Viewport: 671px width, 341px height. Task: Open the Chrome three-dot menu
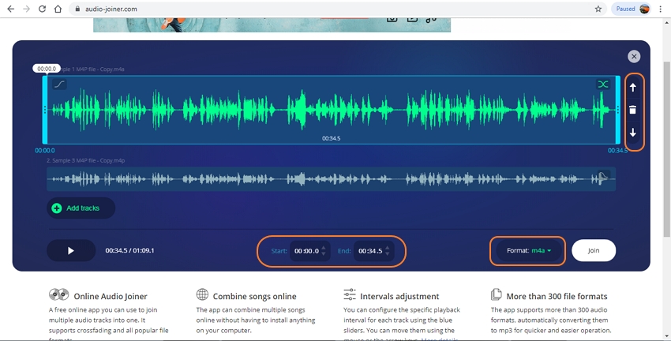[x=661, y=9]
